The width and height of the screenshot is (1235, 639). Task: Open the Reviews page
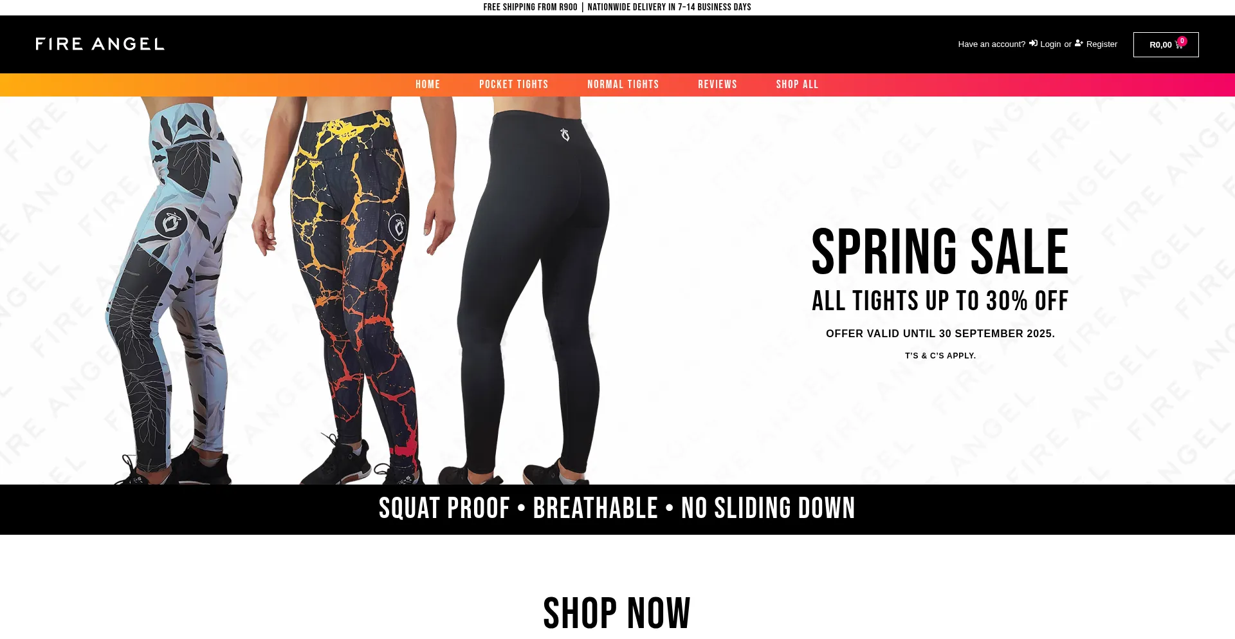[x=718, y=84]
